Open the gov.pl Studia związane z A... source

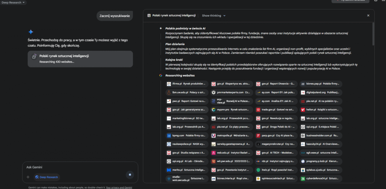187,152
